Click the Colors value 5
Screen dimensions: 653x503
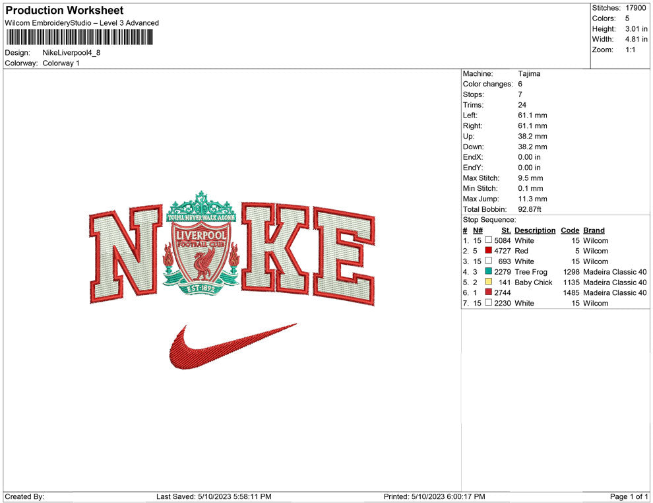pos(627,18)
